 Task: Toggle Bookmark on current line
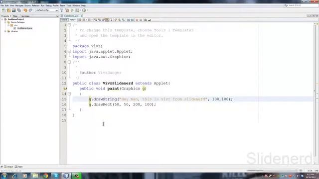point(123,20)
